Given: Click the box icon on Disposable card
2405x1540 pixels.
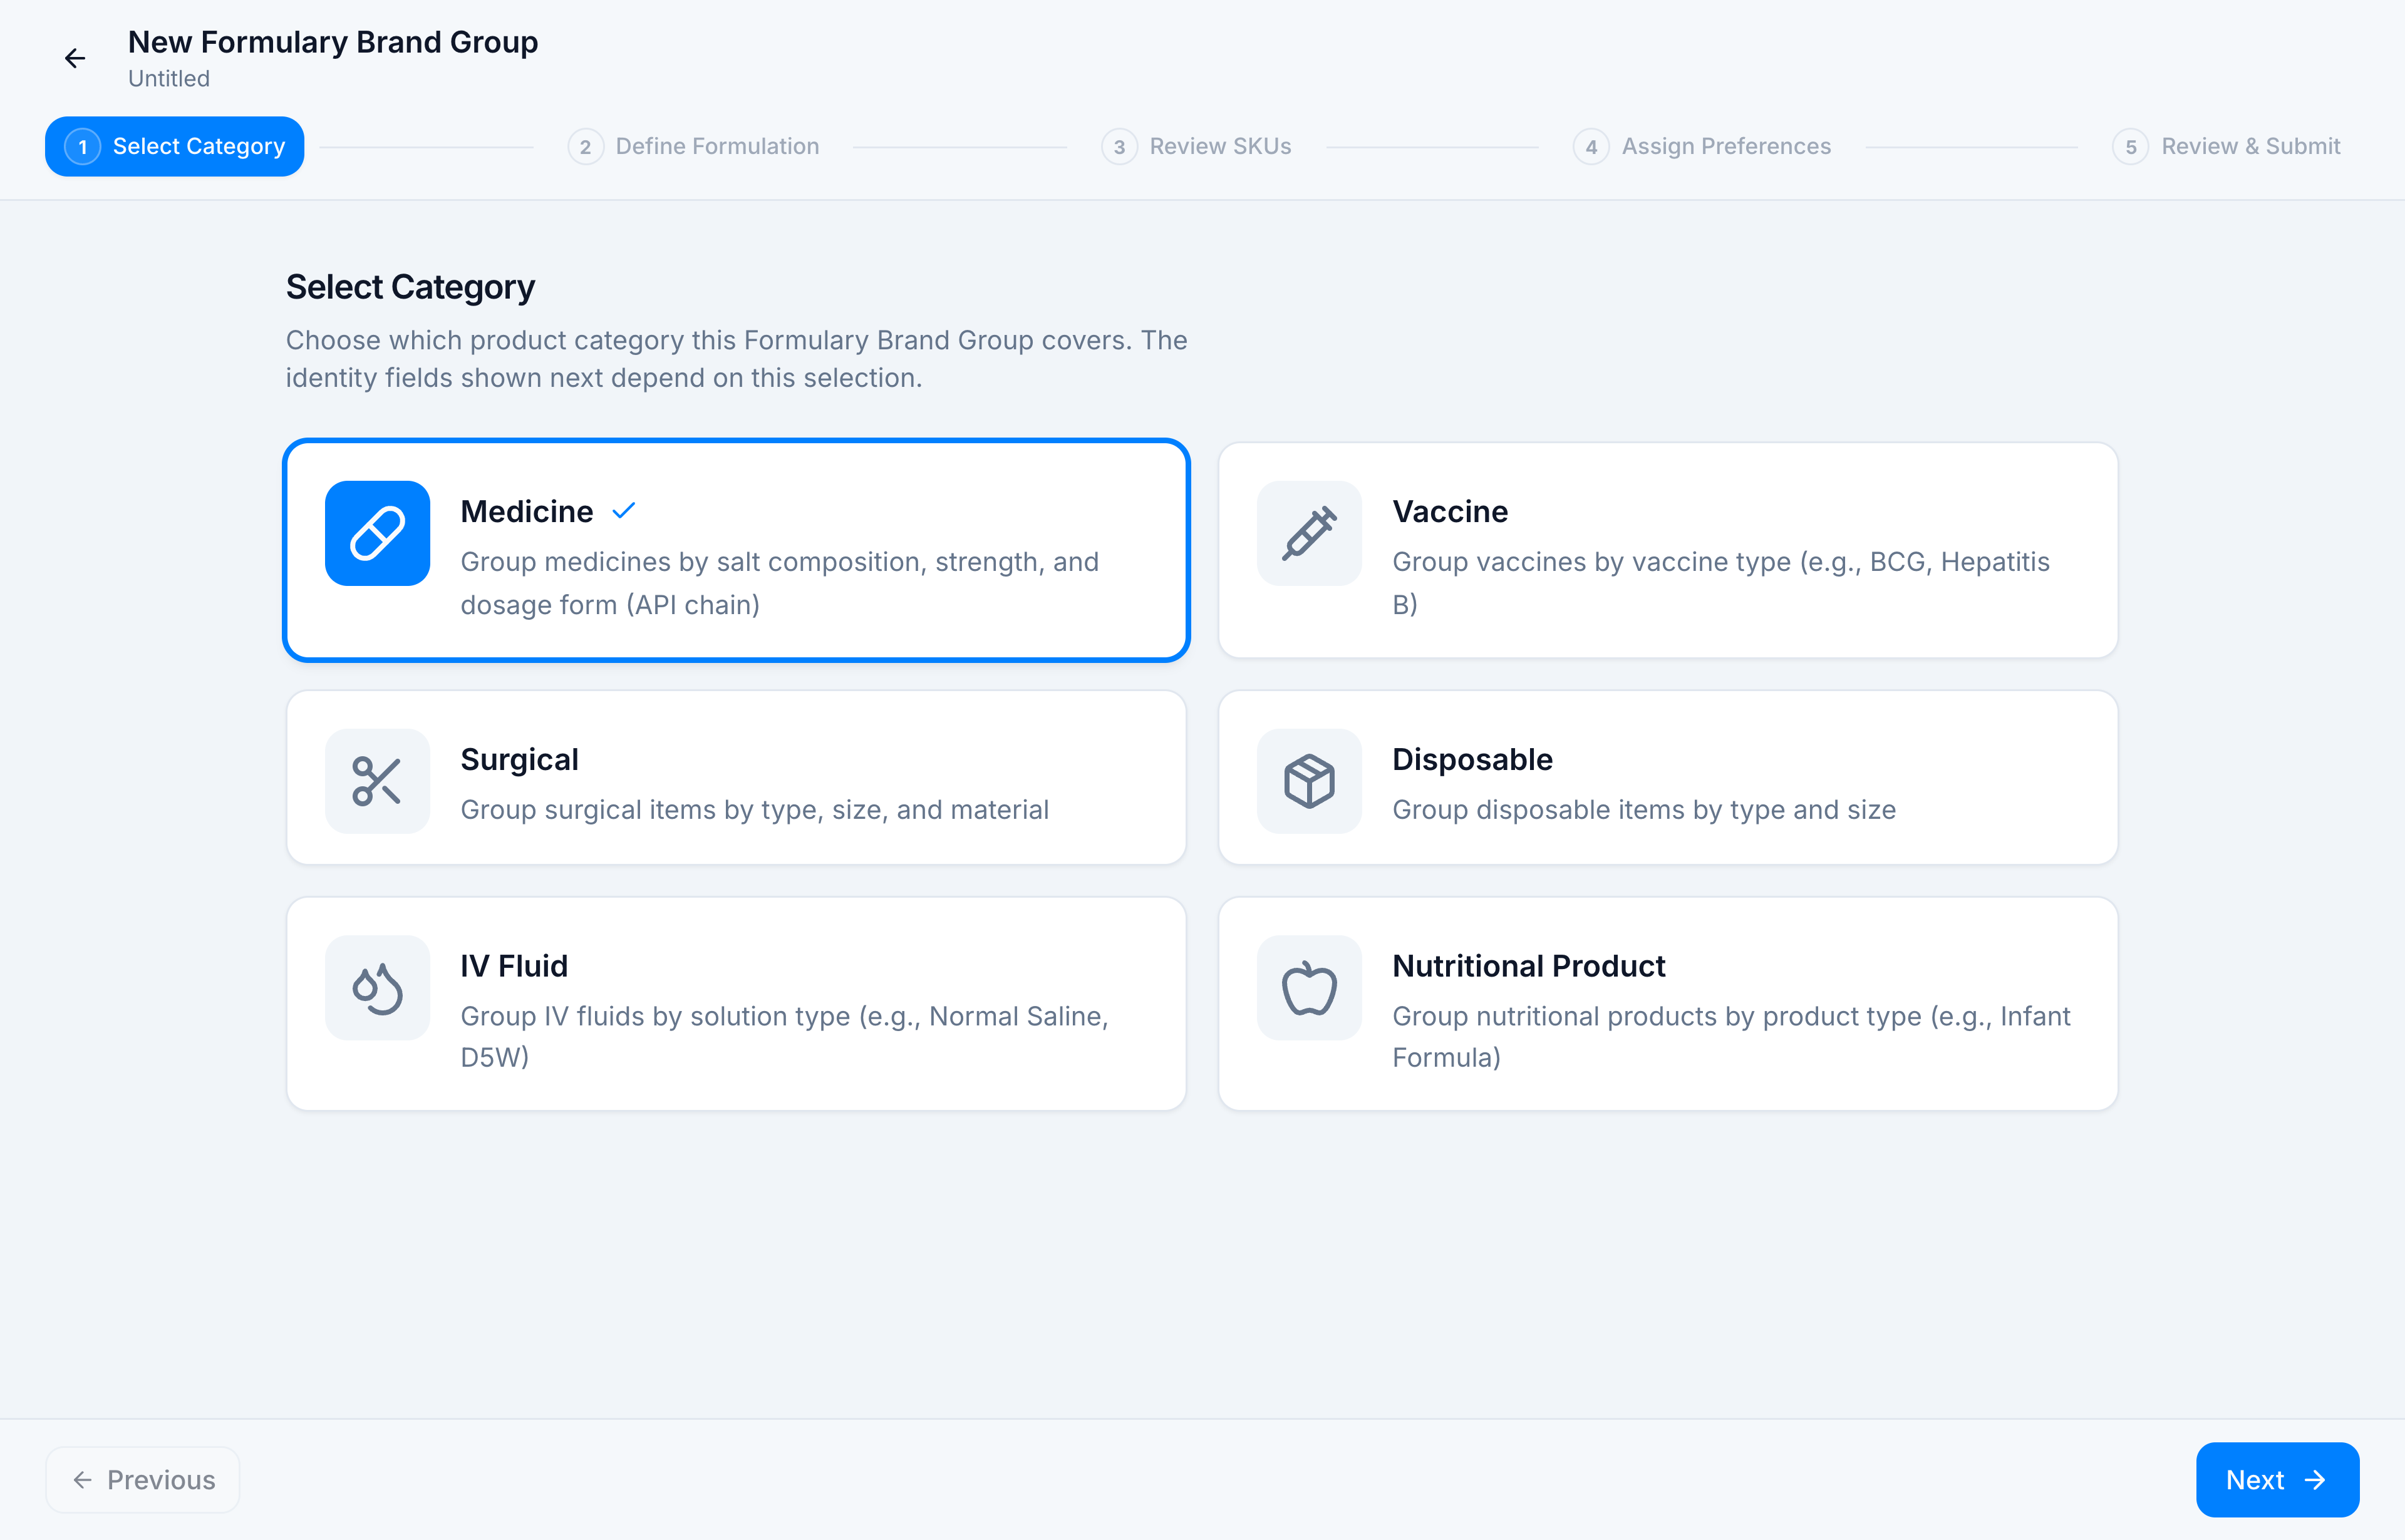Looking at the screenshot, I should [x=1308, y=781].
